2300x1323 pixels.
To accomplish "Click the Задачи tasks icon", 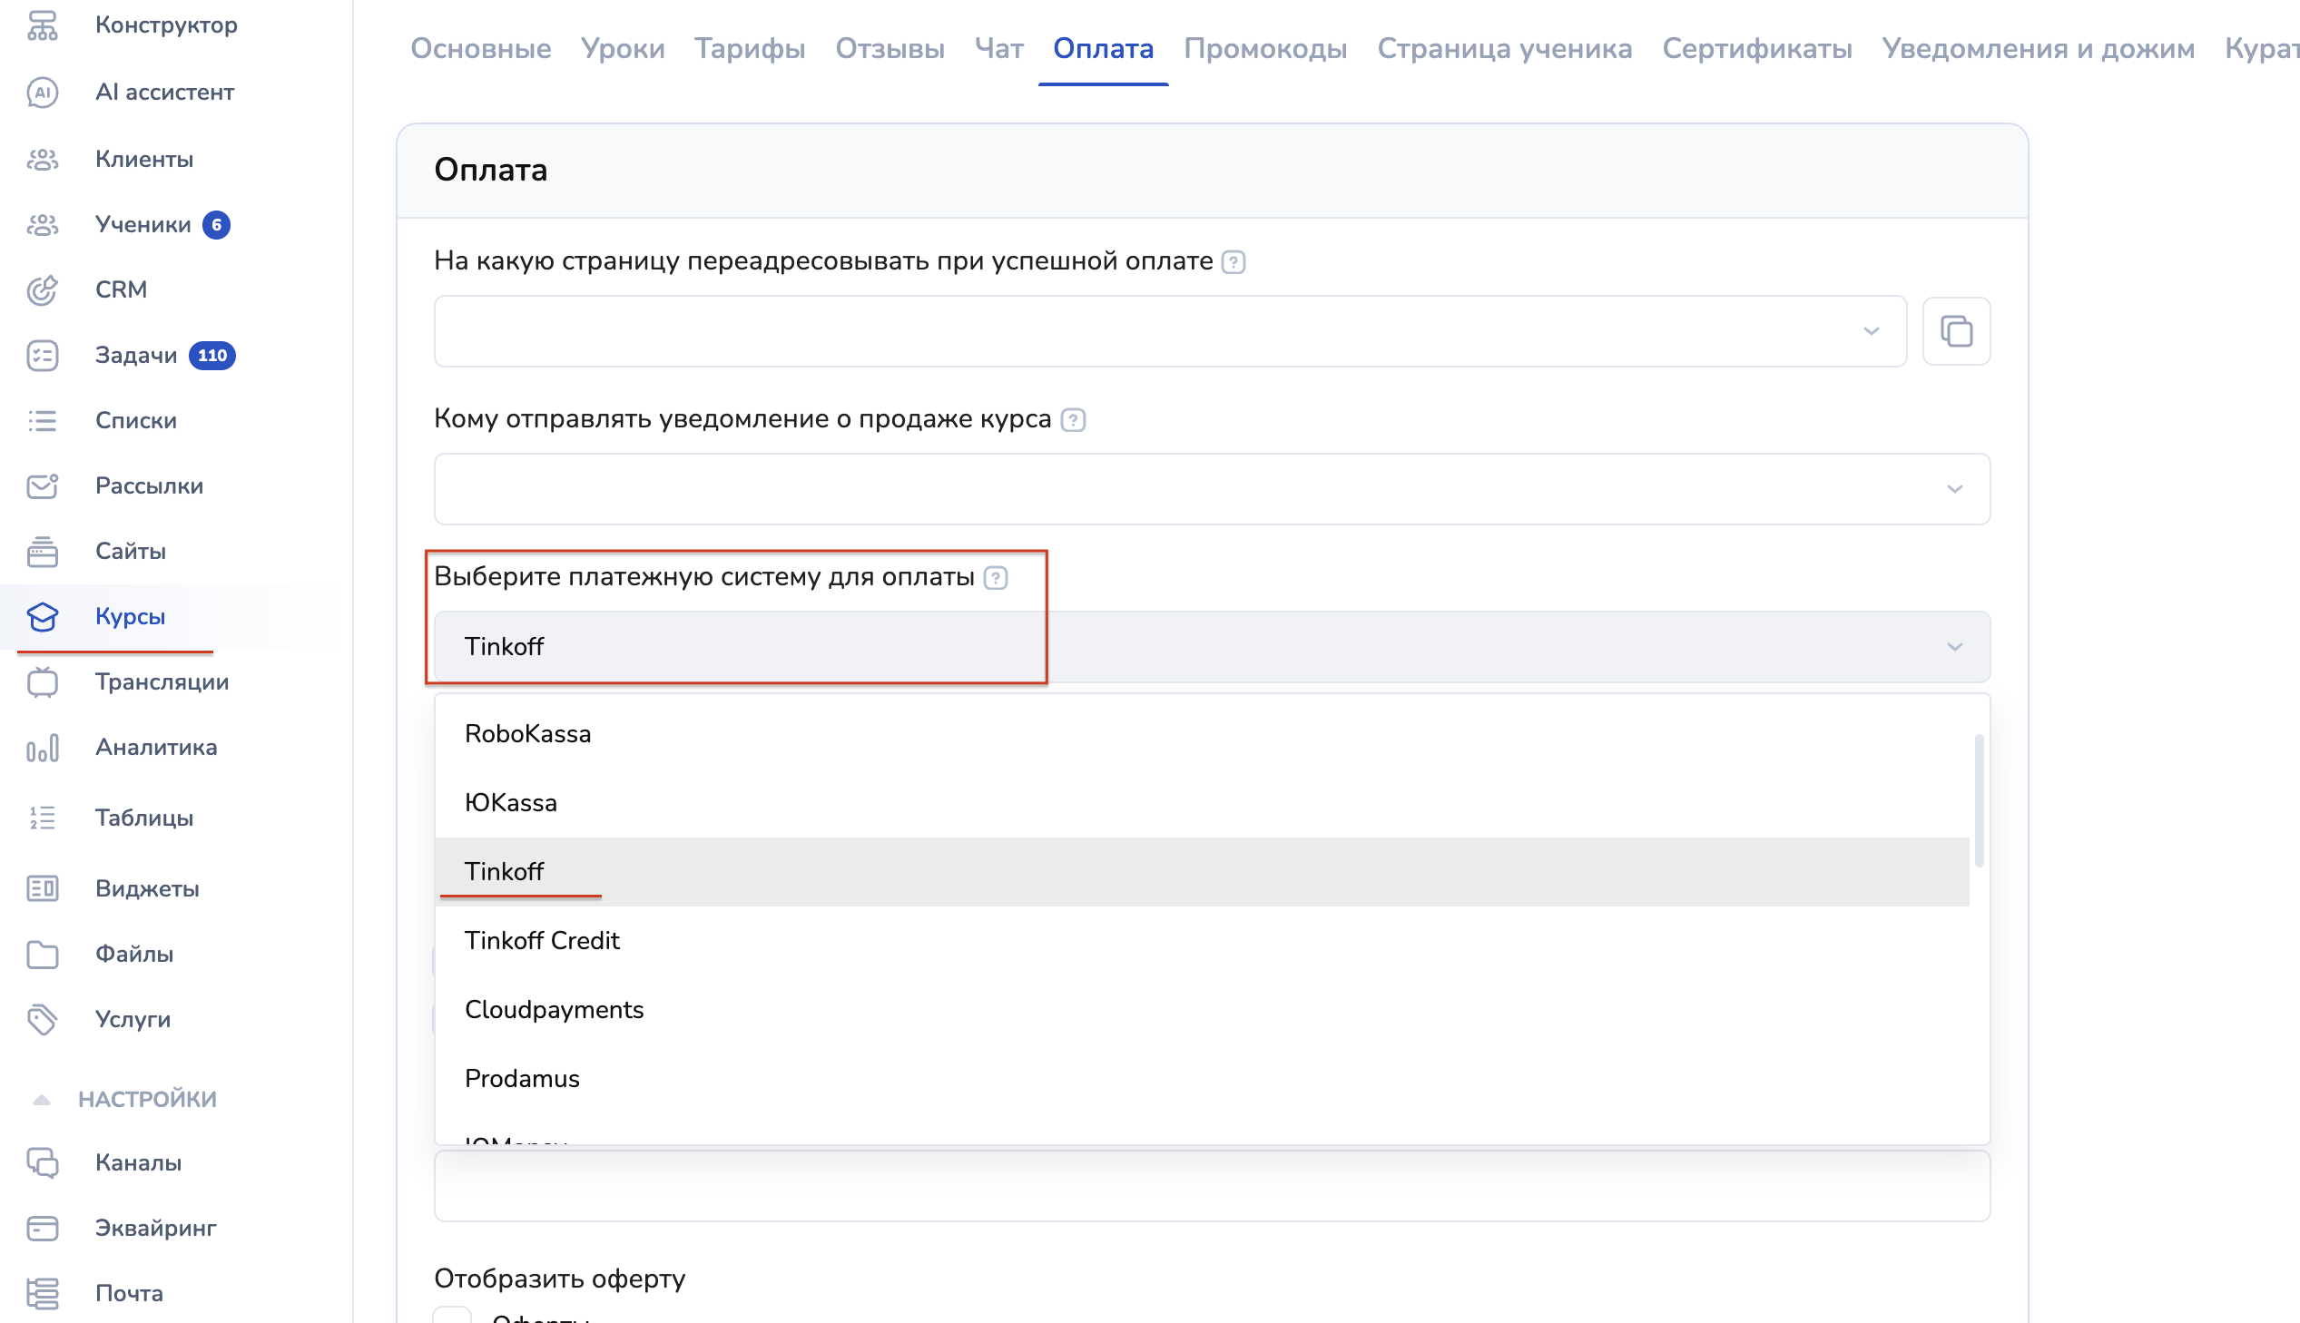I will tap(43, 356).
